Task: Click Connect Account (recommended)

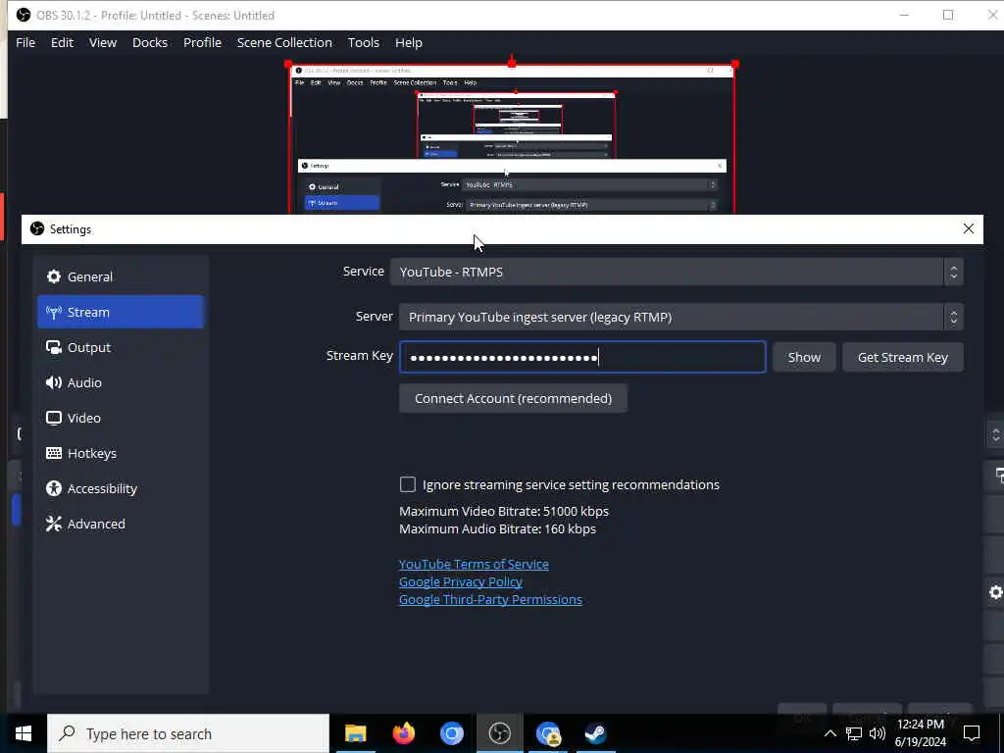Action: tap(513, 398)
